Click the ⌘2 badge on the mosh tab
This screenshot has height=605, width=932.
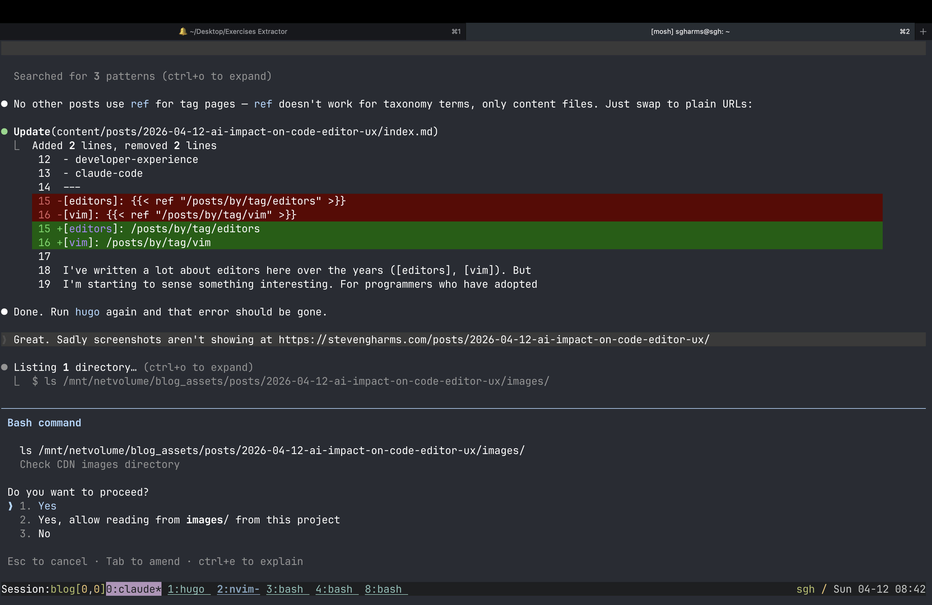(x=904, y=31)
